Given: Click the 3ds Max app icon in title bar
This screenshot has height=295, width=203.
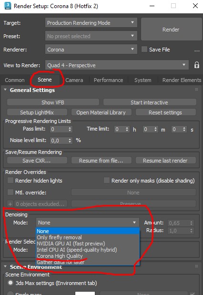Looking at the screenshot, I should (7, 6).
